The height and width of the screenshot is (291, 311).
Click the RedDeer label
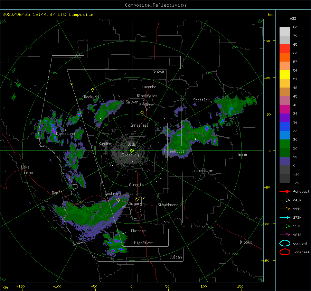[147, 105]
